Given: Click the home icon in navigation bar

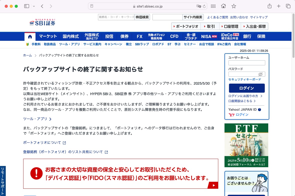Looking at the screenshot, I should (x=30, y=37).
